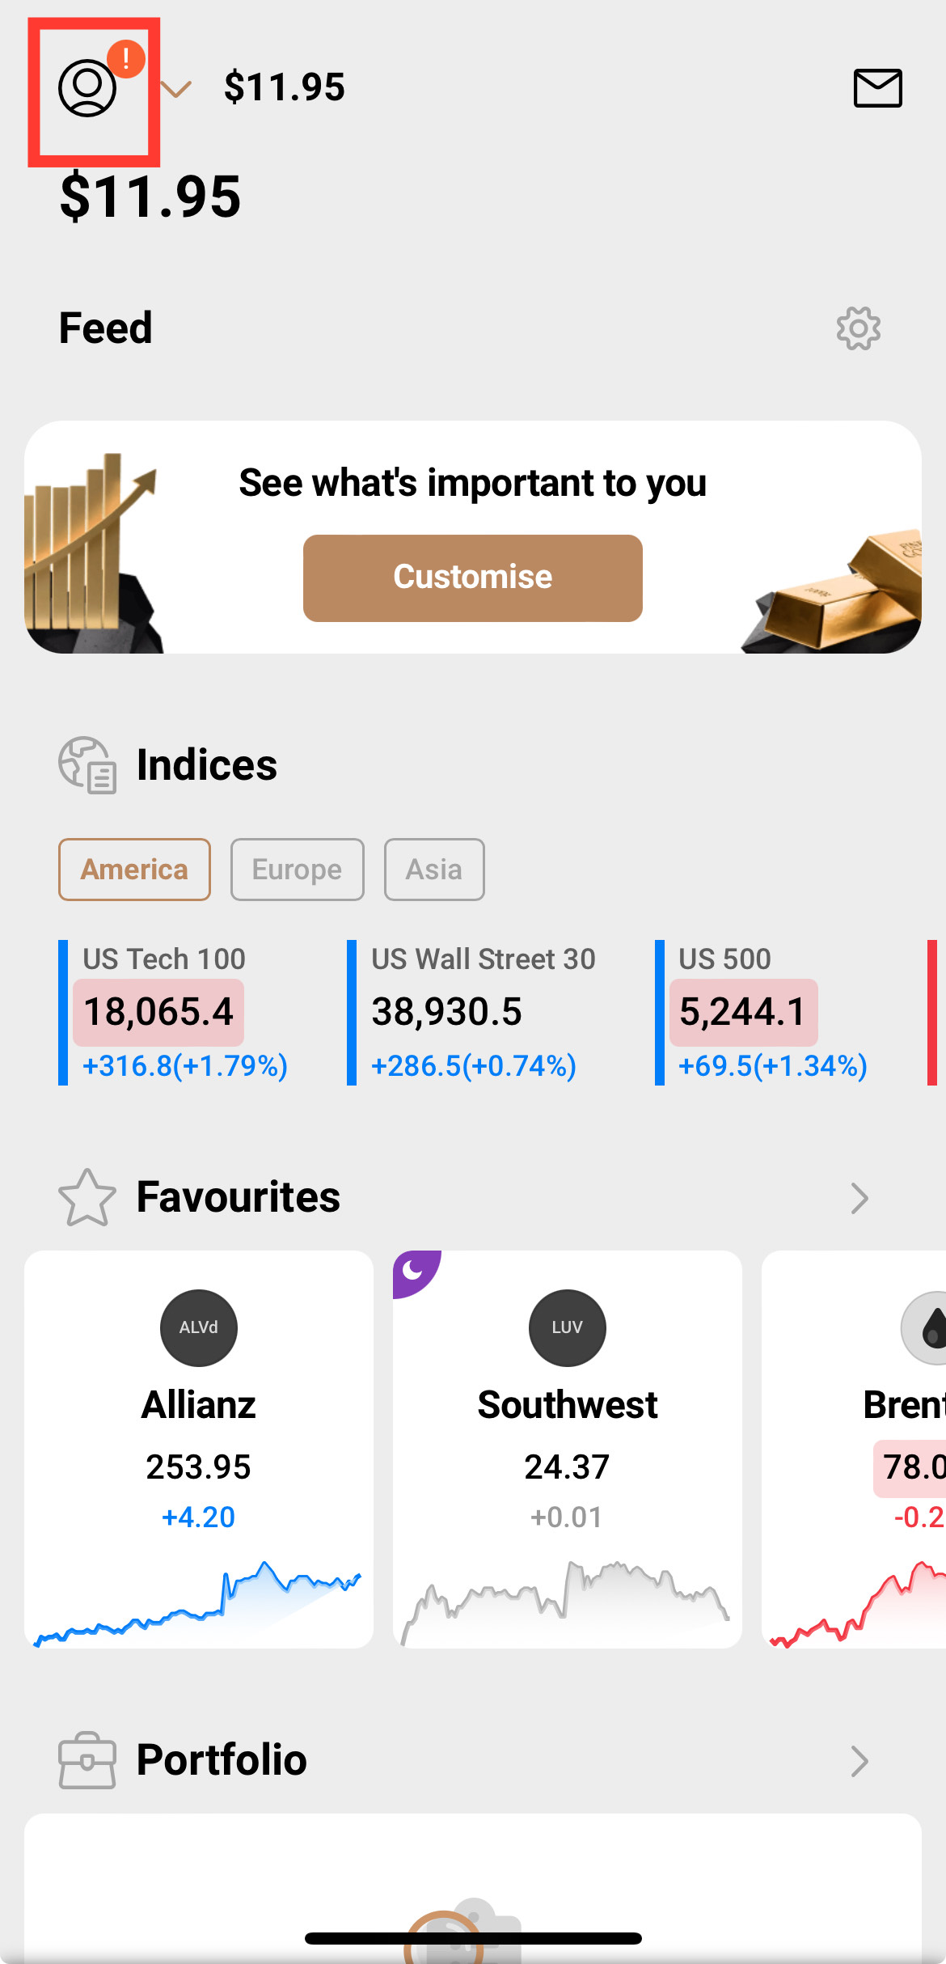The image size is (946, 1964).
Task: Tap the Brent oil drop icon
Action: click(x=930, y=1327)
